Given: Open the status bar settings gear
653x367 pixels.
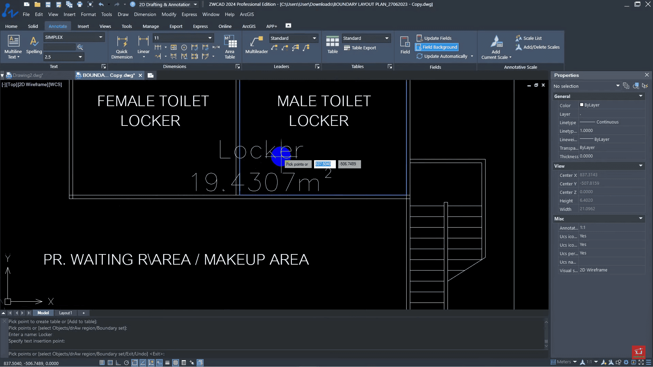Looking at the screenshot, I should pyautogui.click(x=626, y=362).
